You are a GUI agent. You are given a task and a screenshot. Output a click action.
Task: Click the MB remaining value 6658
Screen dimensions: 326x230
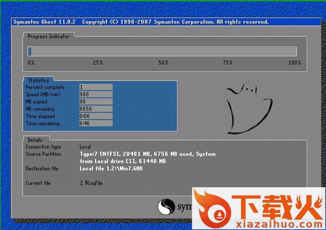(x=96, y=109)
